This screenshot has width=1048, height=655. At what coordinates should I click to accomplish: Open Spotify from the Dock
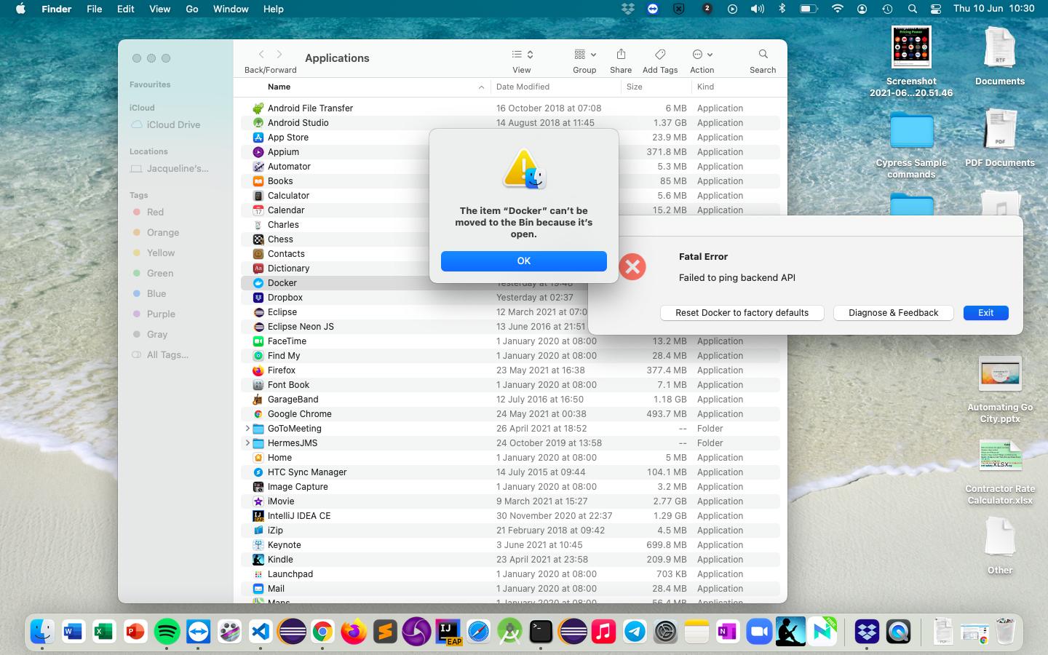[167, 632]
